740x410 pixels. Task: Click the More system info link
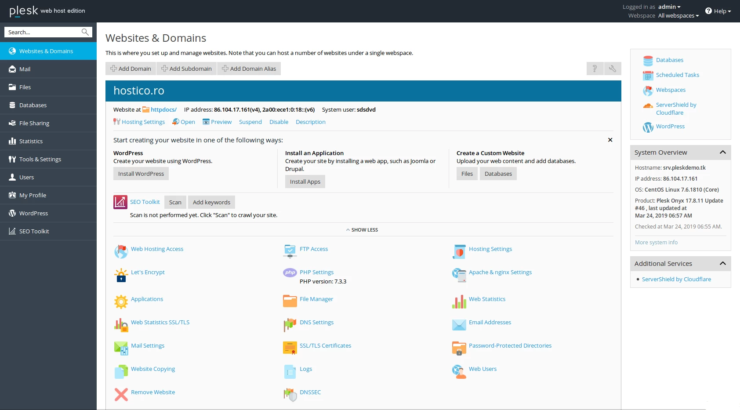[x=656, y=243]
